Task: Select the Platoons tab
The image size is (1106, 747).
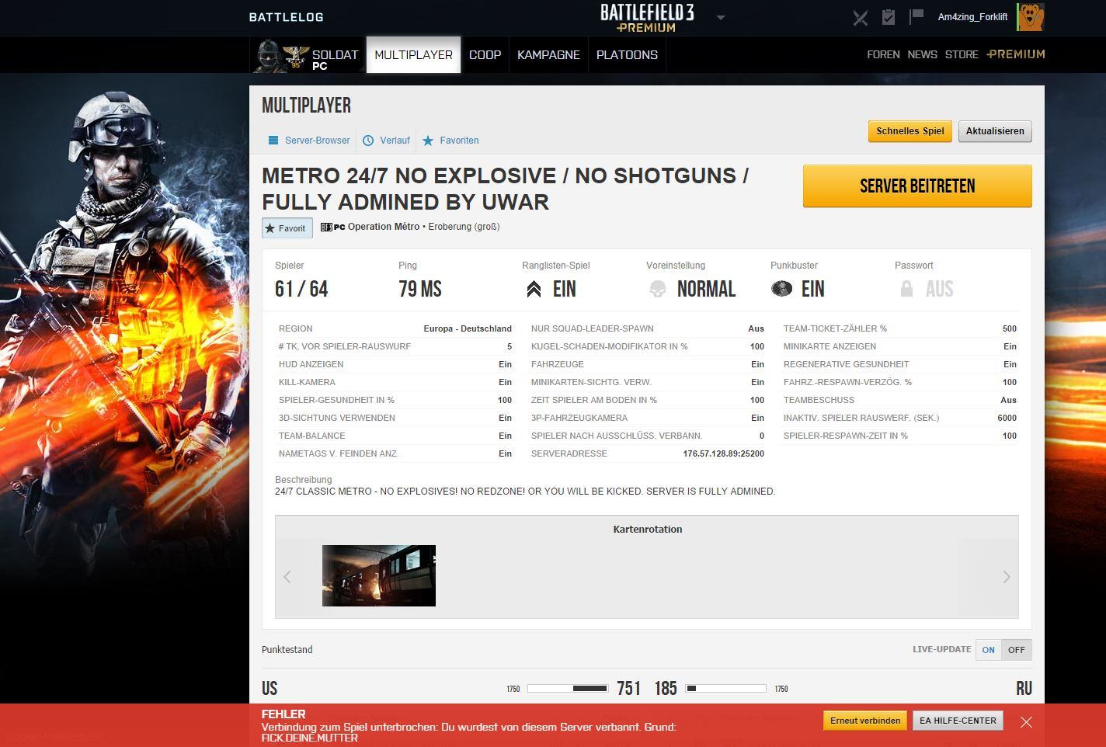Action: 627,55
